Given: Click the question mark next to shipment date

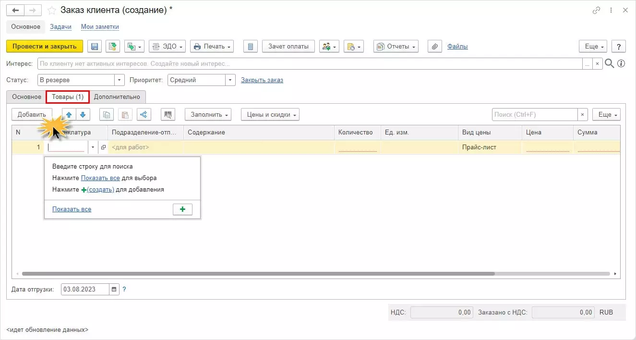Looking at the screenshot, I should point(124,289).
